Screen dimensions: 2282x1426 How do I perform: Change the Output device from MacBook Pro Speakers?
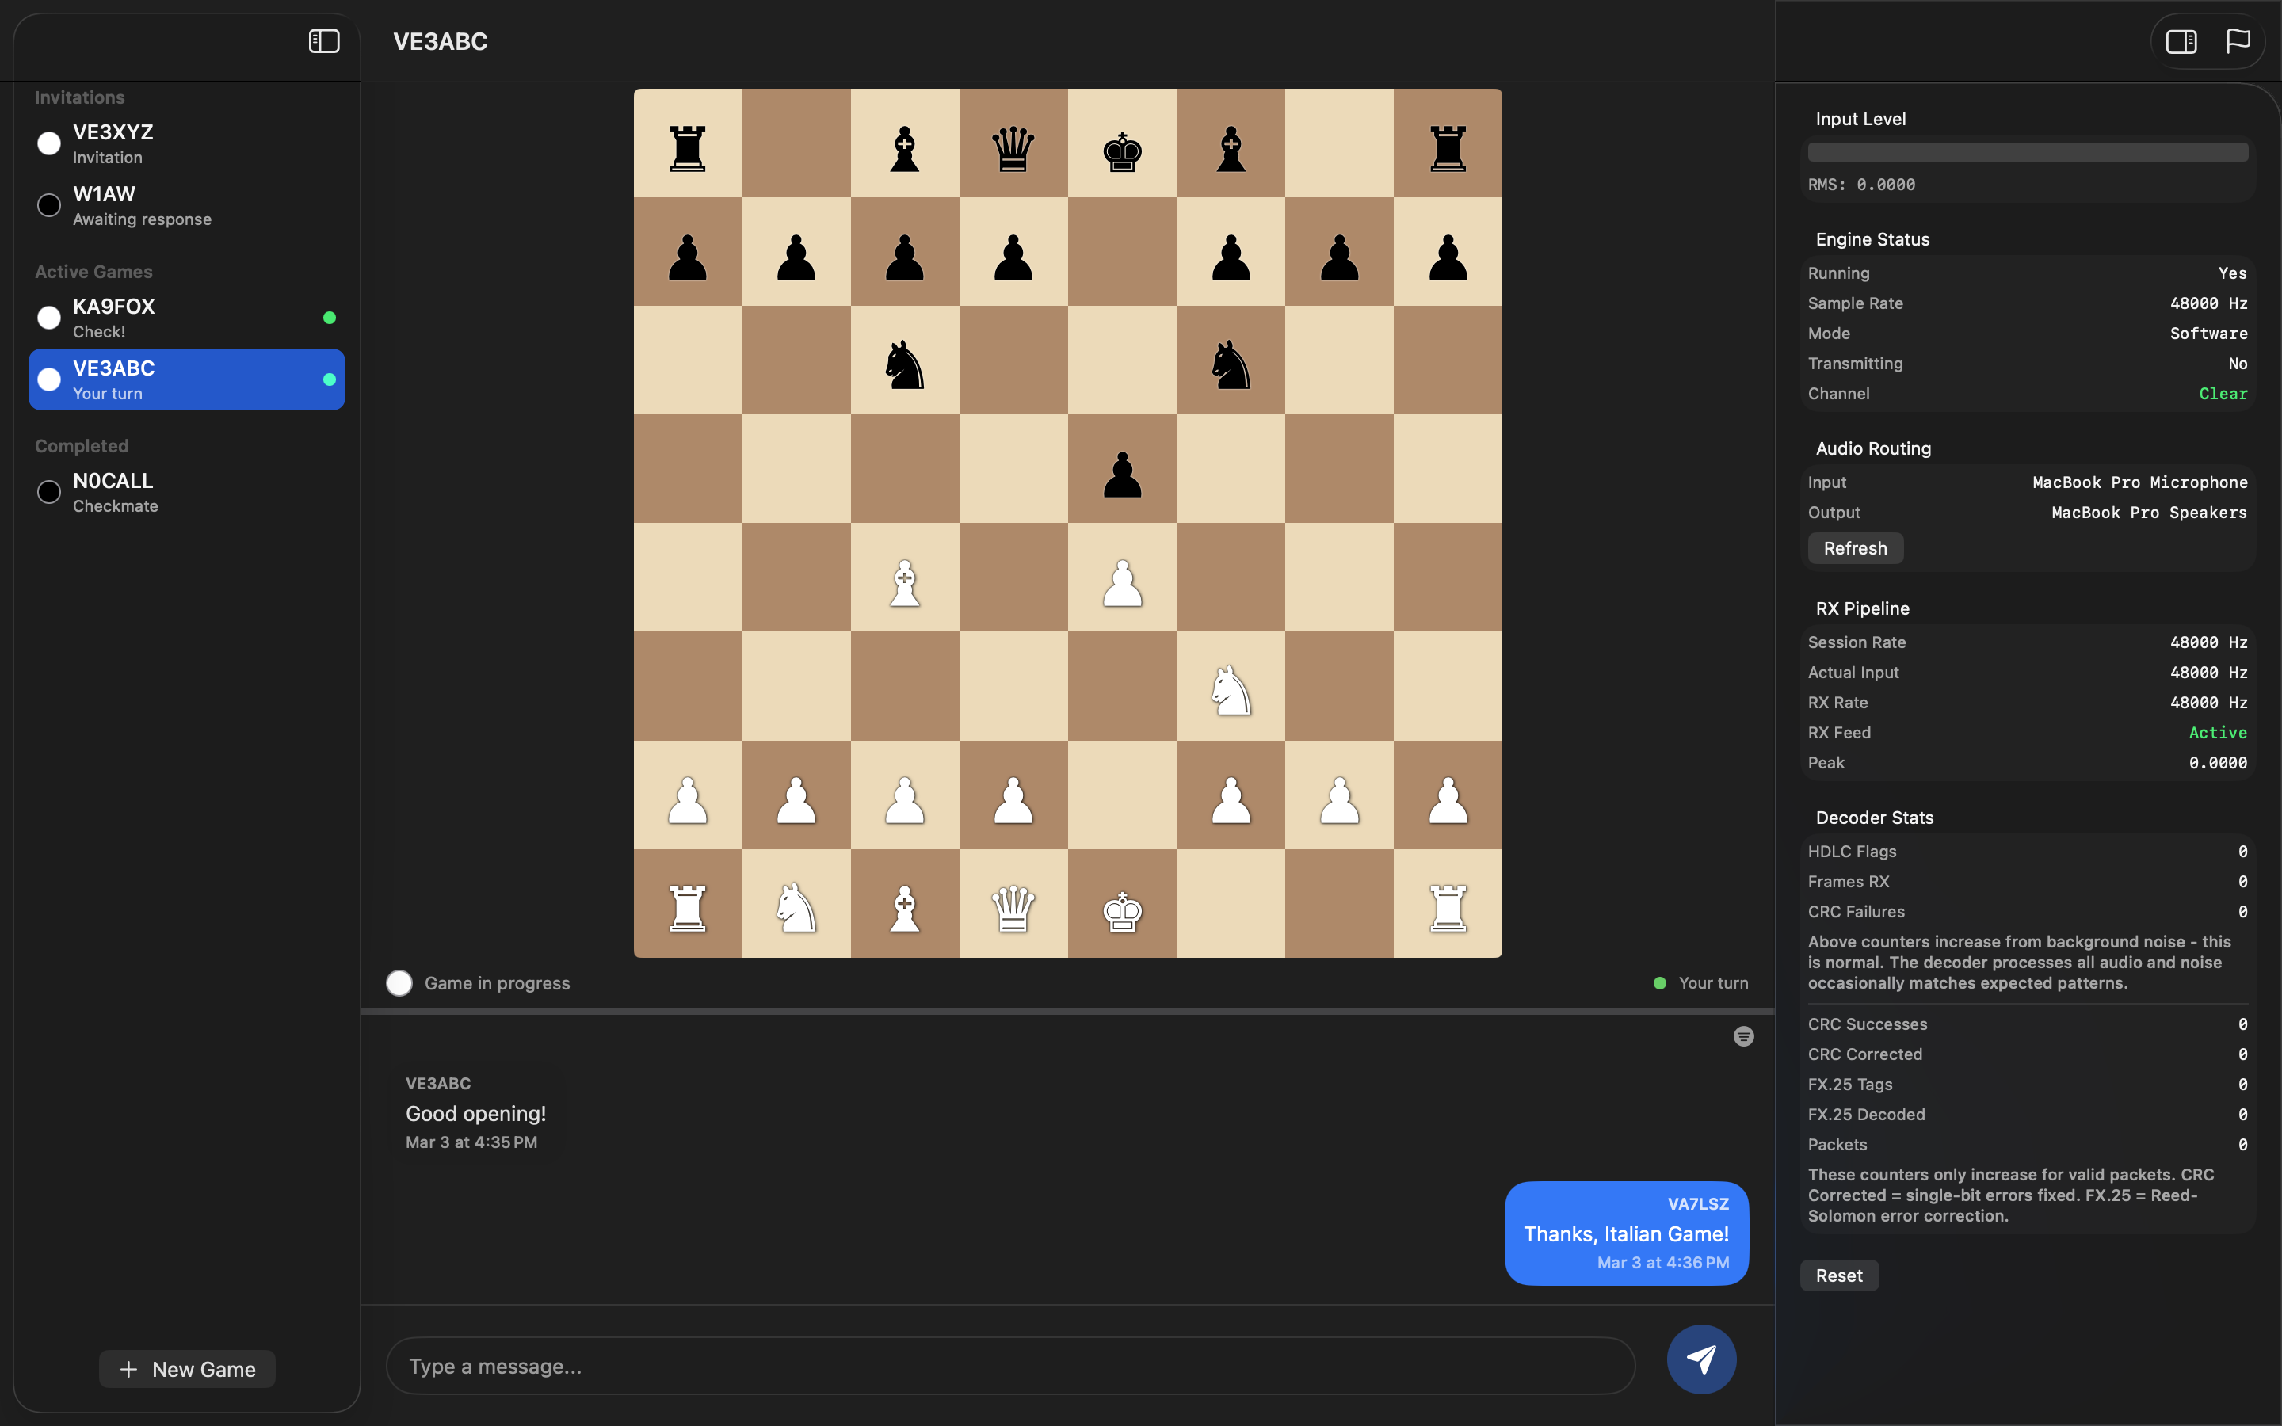pyautogui.click(x=2149, y=512)
